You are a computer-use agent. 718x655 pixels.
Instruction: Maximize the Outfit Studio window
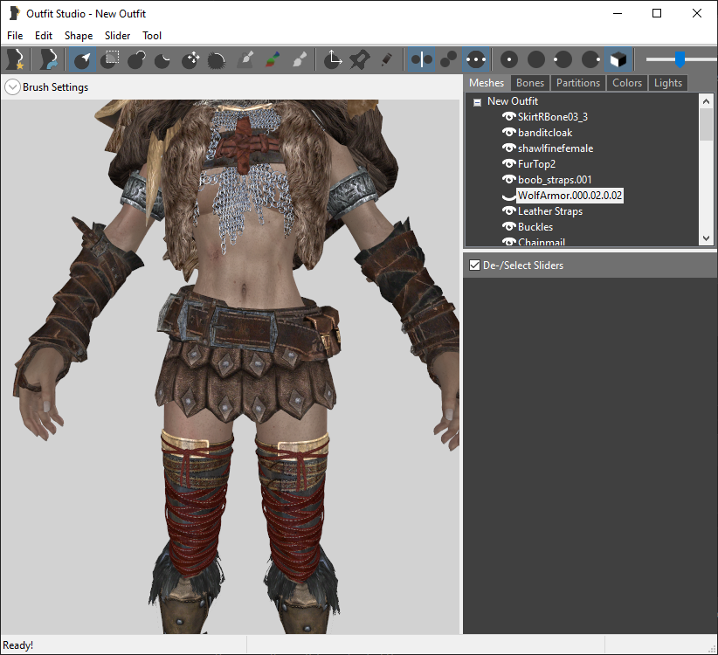point(657,13)
